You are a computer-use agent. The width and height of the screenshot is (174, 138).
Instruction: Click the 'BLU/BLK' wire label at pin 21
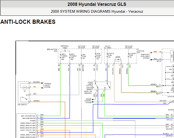coord(166,134)
